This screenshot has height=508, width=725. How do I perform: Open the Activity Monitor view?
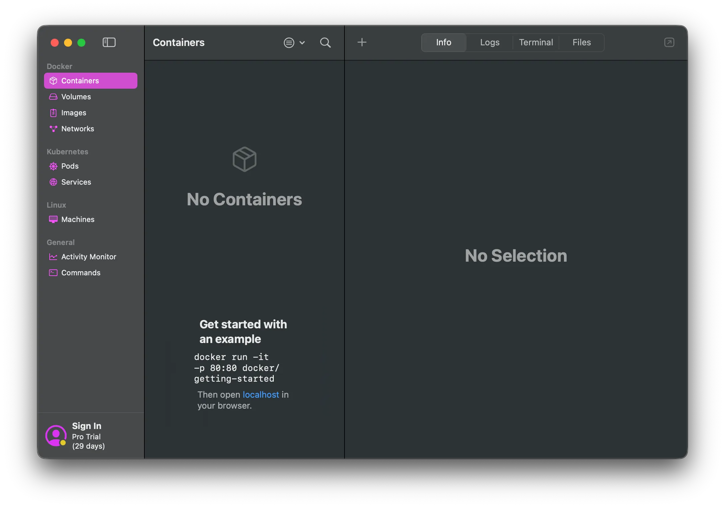pyautogui.click(x=88, y=257)
